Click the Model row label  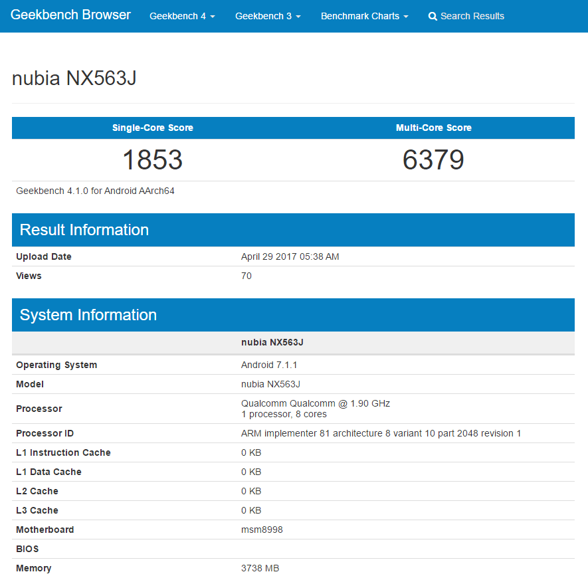30,384
